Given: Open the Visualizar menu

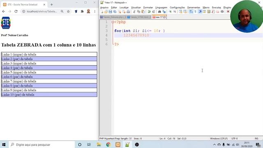Looking at the screenshot, I should [x=136, y=7].
